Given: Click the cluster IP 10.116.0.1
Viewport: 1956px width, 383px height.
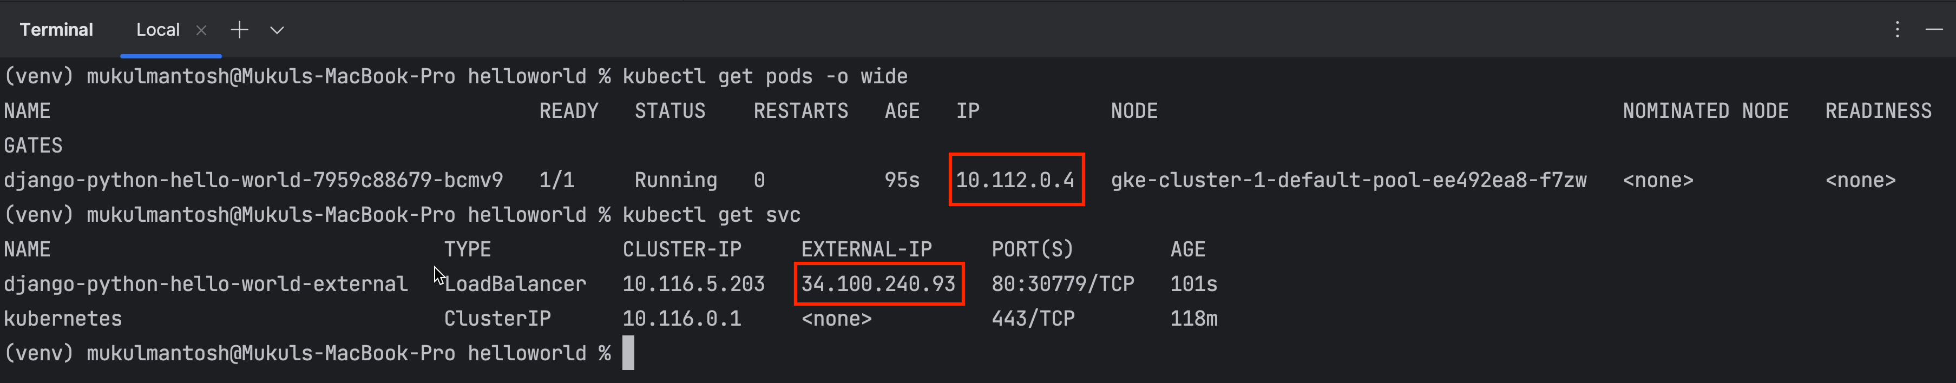Looking at the screenshot, I should coord(681,319).
